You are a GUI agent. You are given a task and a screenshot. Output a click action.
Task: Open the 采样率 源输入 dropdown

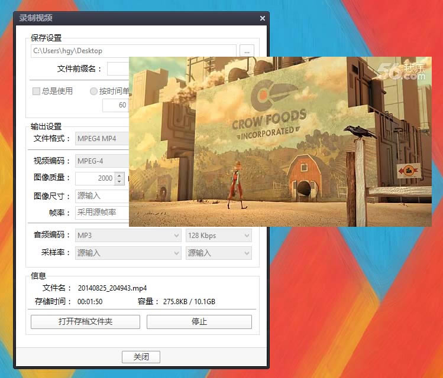coord(128,253)
